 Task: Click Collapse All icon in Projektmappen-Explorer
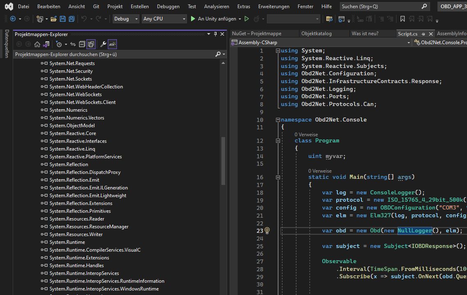coord(82,44)
